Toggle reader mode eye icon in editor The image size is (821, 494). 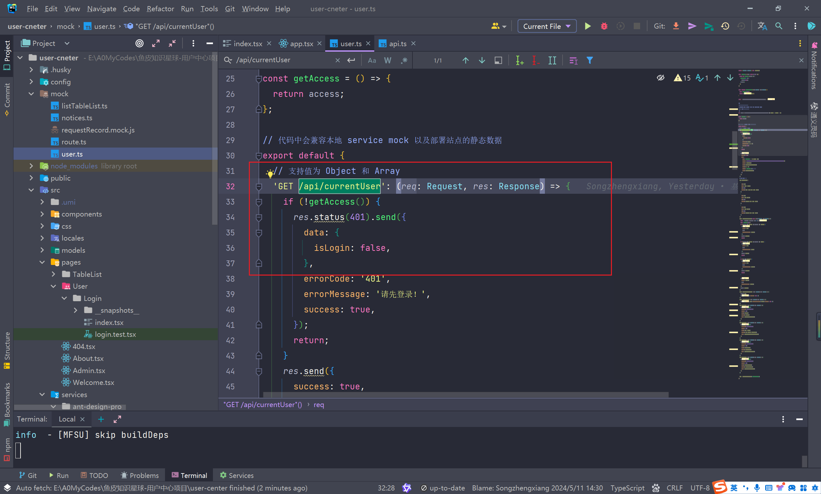coord(660,78)
